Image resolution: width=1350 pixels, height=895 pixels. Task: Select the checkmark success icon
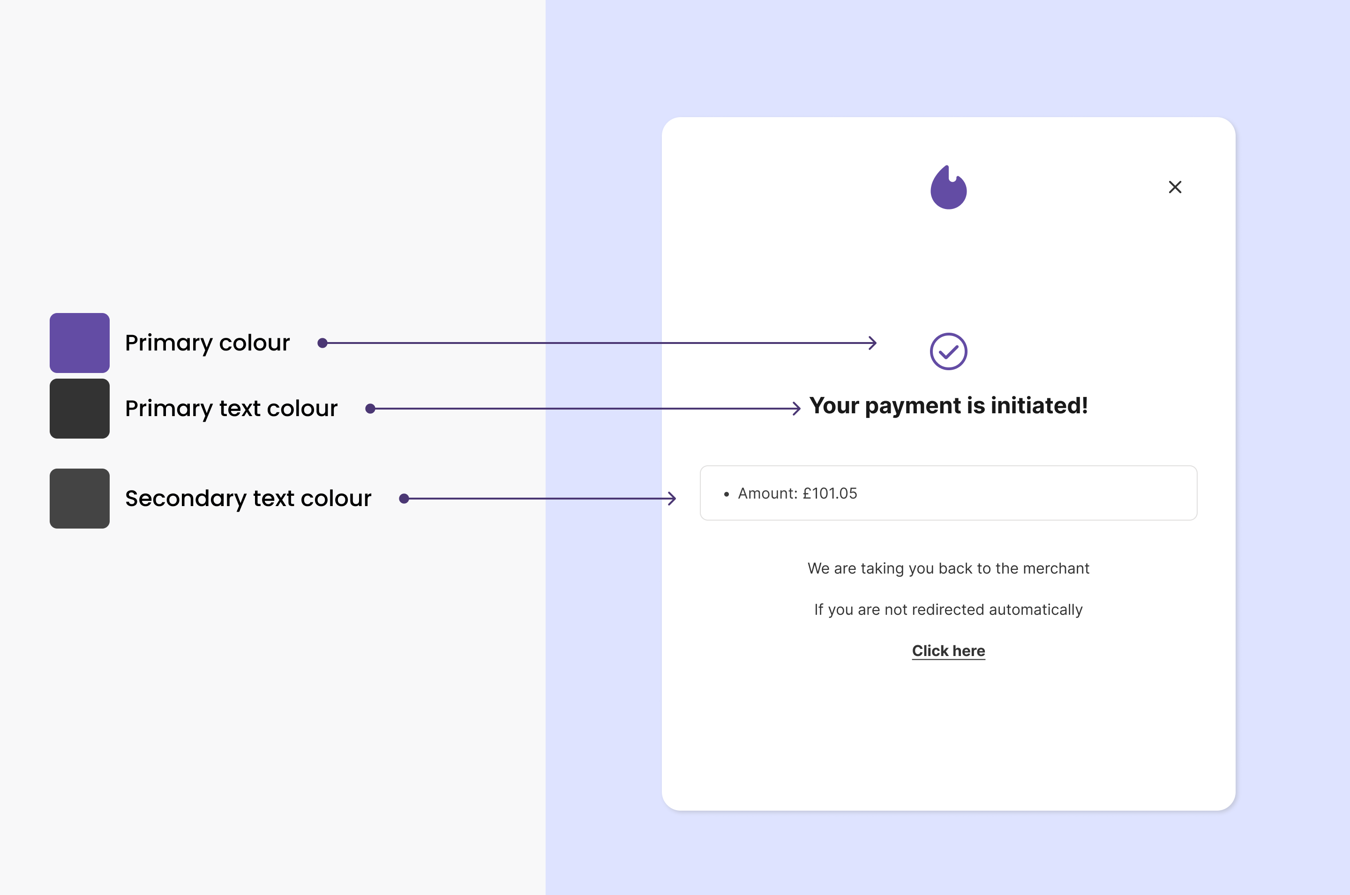pos(948,351)
